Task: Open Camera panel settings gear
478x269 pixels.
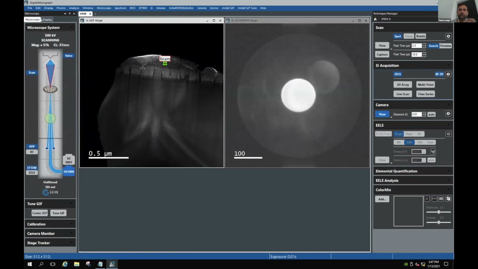Action: click(448, 114)
